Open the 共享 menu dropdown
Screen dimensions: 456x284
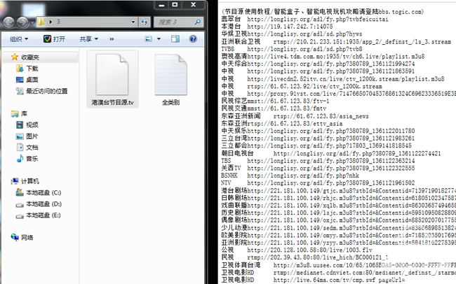88,39
